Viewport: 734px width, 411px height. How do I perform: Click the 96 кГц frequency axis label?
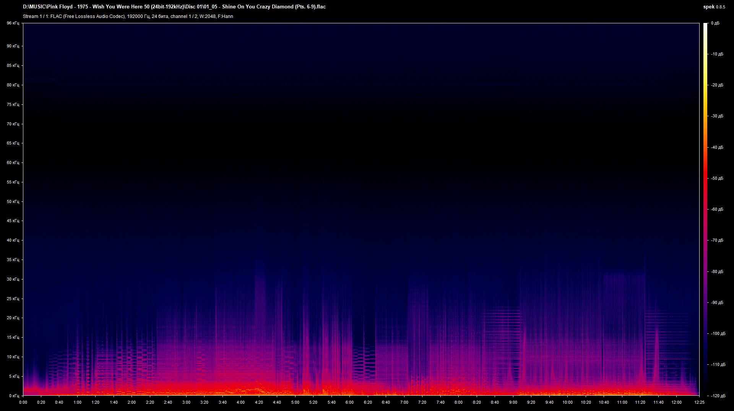(x=13, y=23)
